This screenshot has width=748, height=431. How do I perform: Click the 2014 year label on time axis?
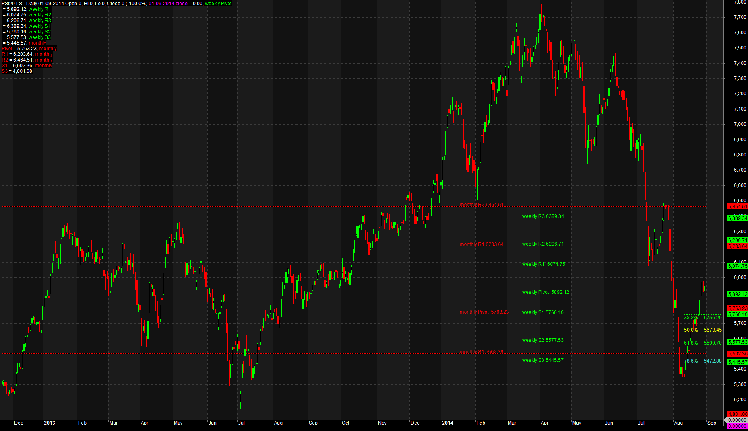tap(448, 423)
